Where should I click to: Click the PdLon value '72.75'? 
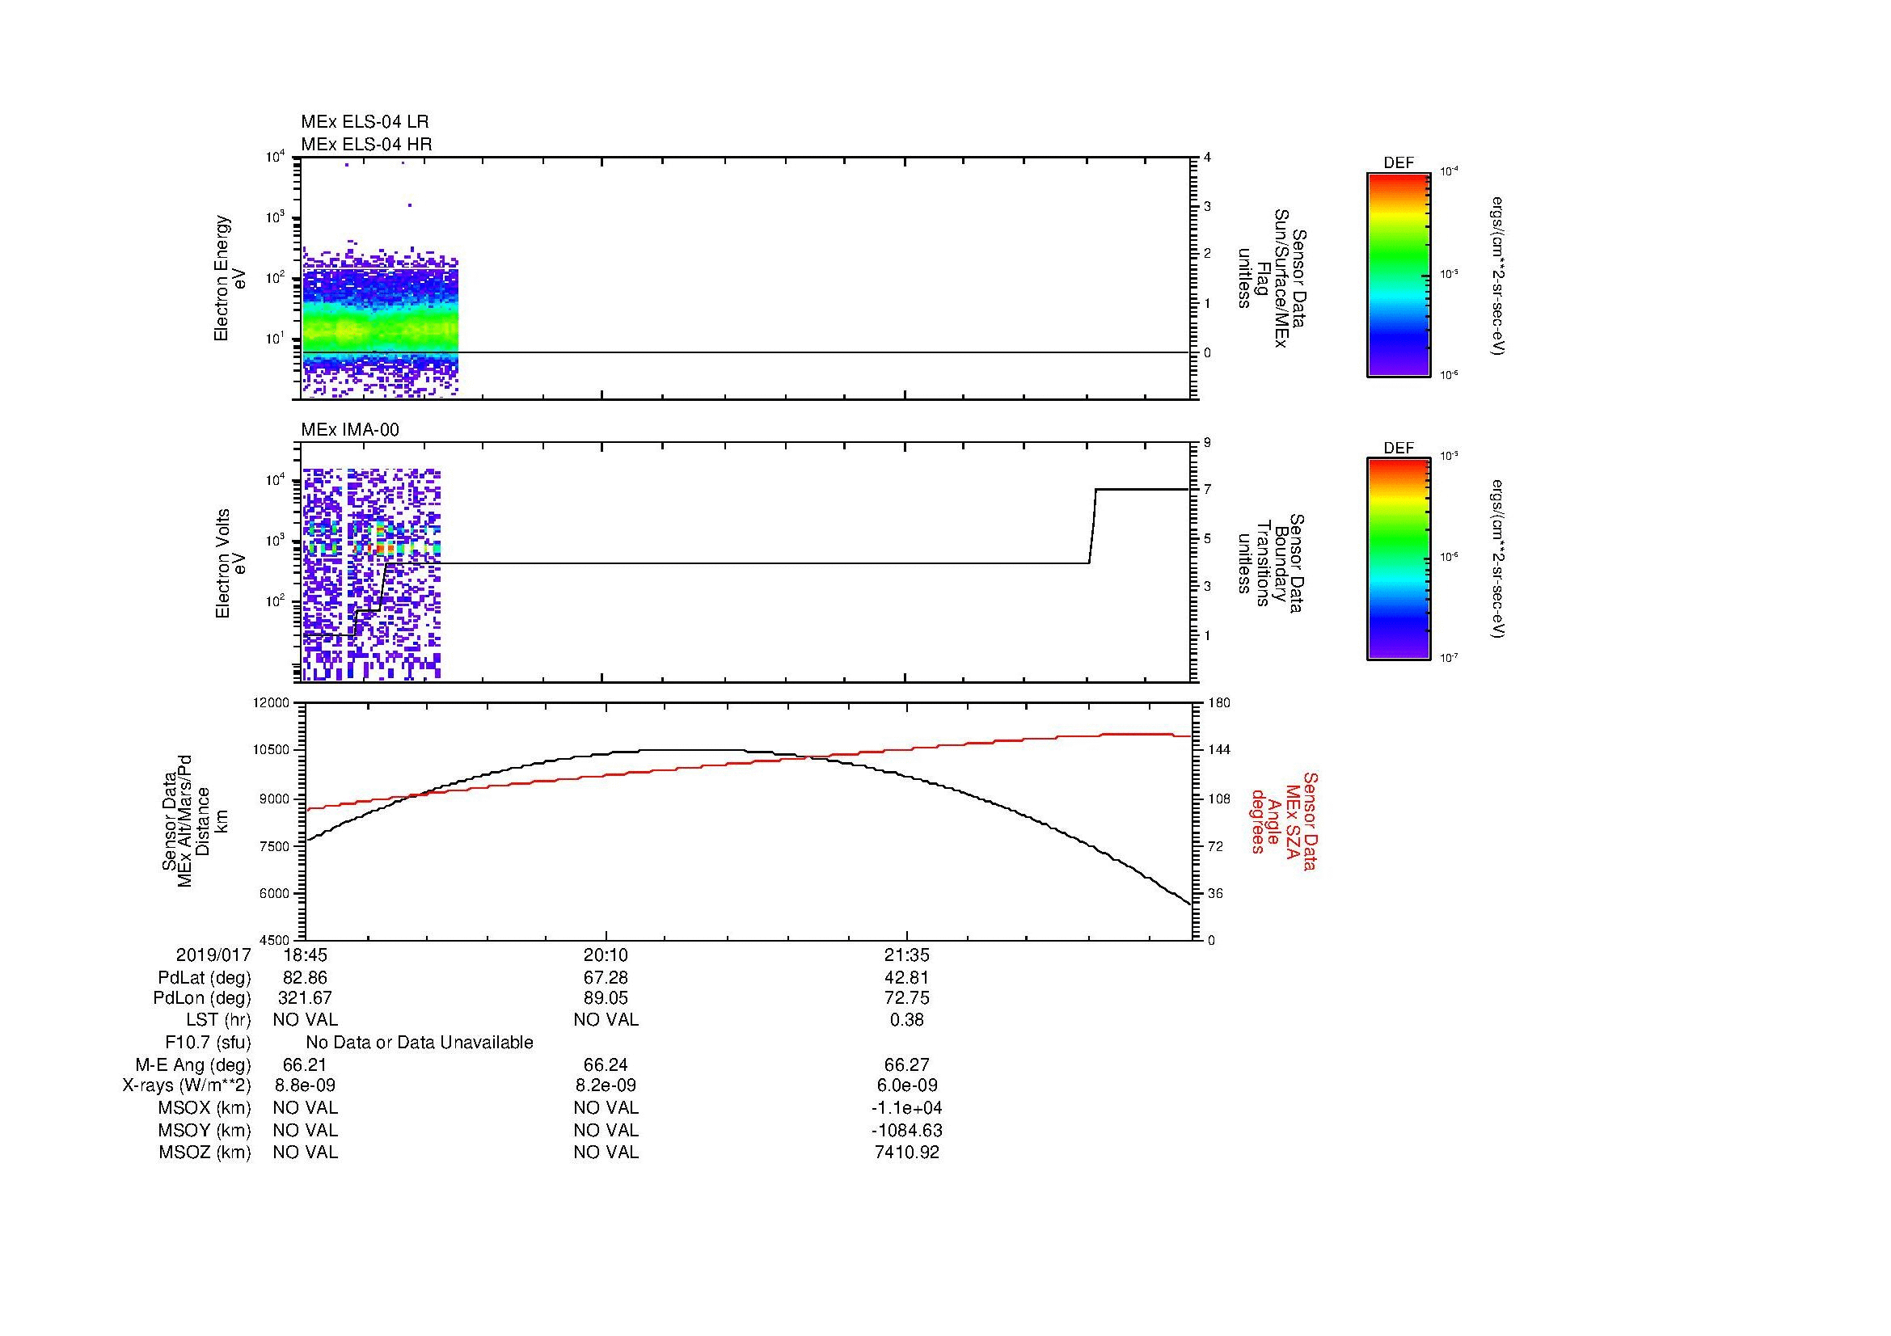pos(907,998)
